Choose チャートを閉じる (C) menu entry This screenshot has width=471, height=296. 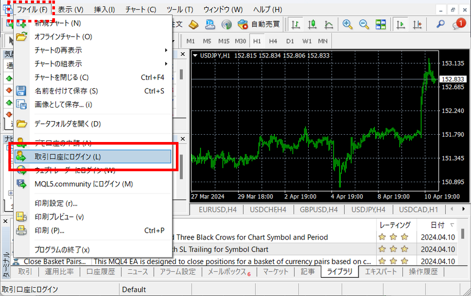(93, 77)
